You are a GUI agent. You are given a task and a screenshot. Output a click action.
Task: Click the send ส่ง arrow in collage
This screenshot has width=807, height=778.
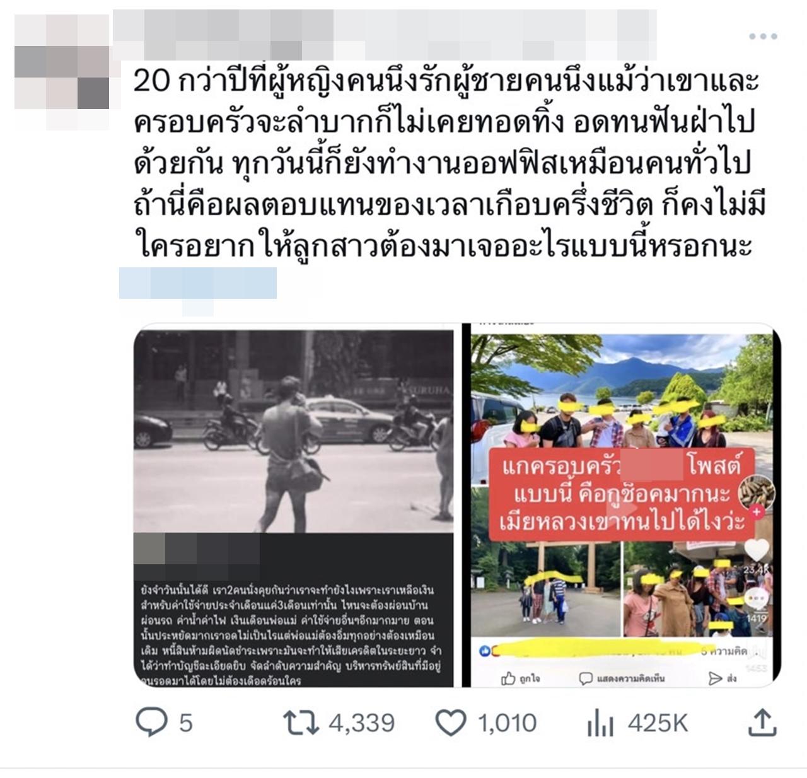[x=723, y=678]
